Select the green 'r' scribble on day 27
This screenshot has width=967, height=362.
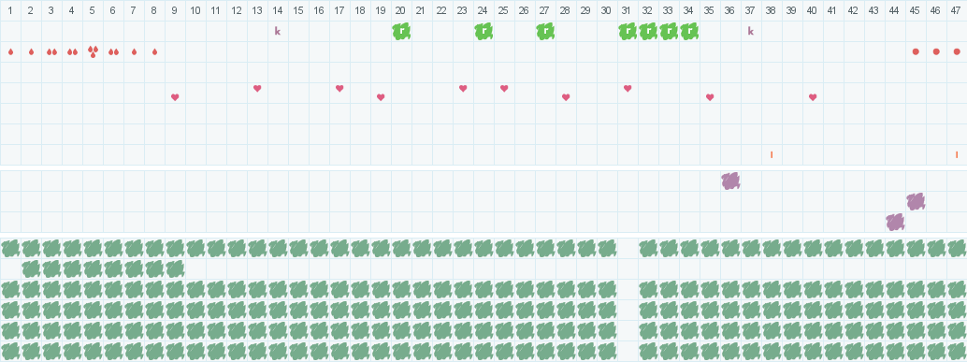click(x=545, y=32)
